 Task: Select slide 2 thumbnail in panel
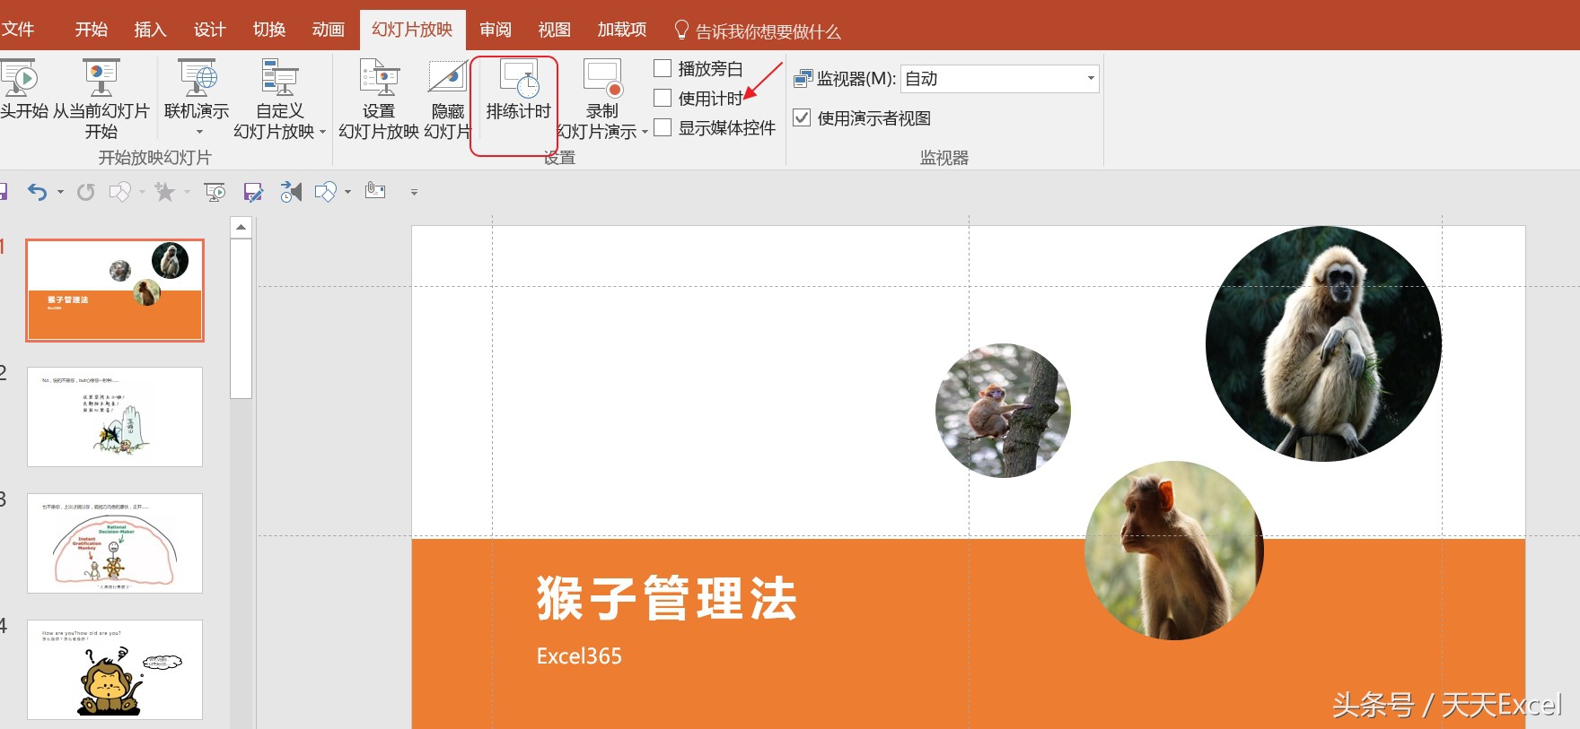tap(115, 417)
